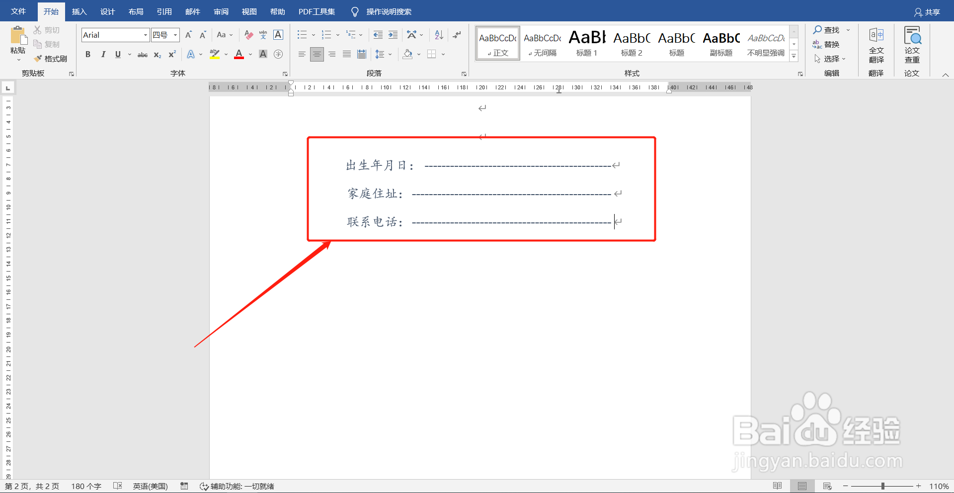The image size is (954, 493).
Task: Click the grow font size icon
Action: click(x=188, y=35)
